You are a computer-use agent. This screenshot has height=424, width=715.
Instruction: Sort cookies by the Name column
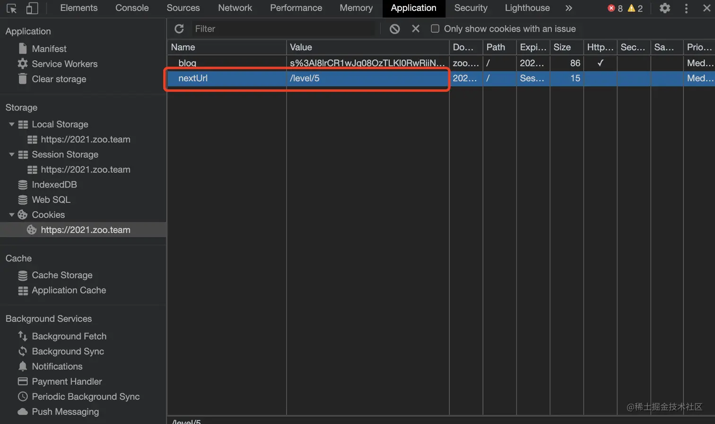click(x=227, y=47)
